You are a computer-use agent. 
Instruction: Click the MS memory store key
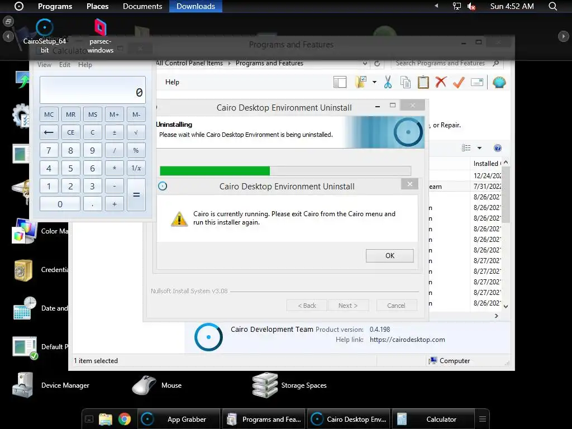(93, 115)
